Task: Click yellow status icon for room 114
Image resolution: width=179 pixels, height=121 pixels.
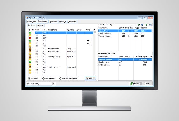Action: pos(30,65)
